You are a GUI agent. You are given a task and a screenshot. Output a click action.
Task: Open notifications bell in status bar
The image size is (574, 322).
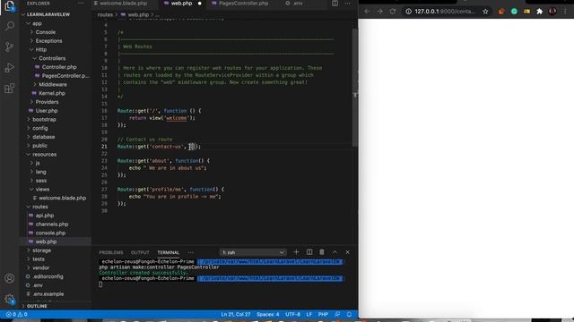(349, 314)
